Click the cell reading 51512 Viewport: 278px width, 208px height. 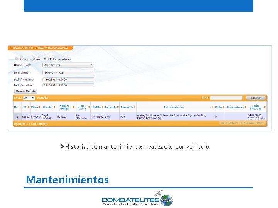click(26, 117)
